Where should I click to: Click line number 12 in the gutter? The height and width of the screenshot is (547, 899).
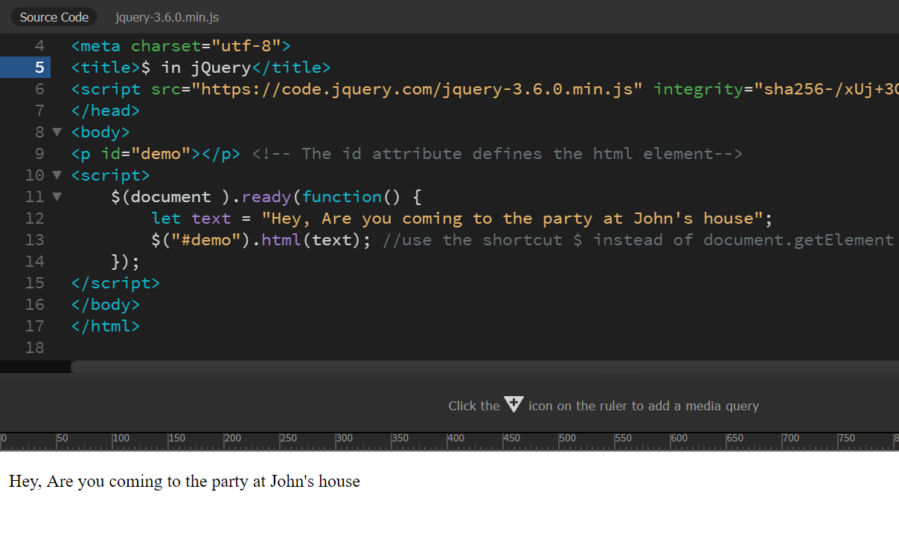tap(34, 218)
